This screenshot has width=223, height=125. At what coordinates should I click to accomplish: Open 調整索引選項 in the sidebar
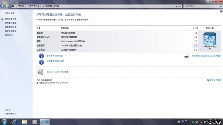(x=10, y=23)
